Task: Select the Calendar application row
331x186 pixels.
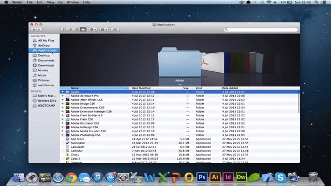Action: [179, 151]
